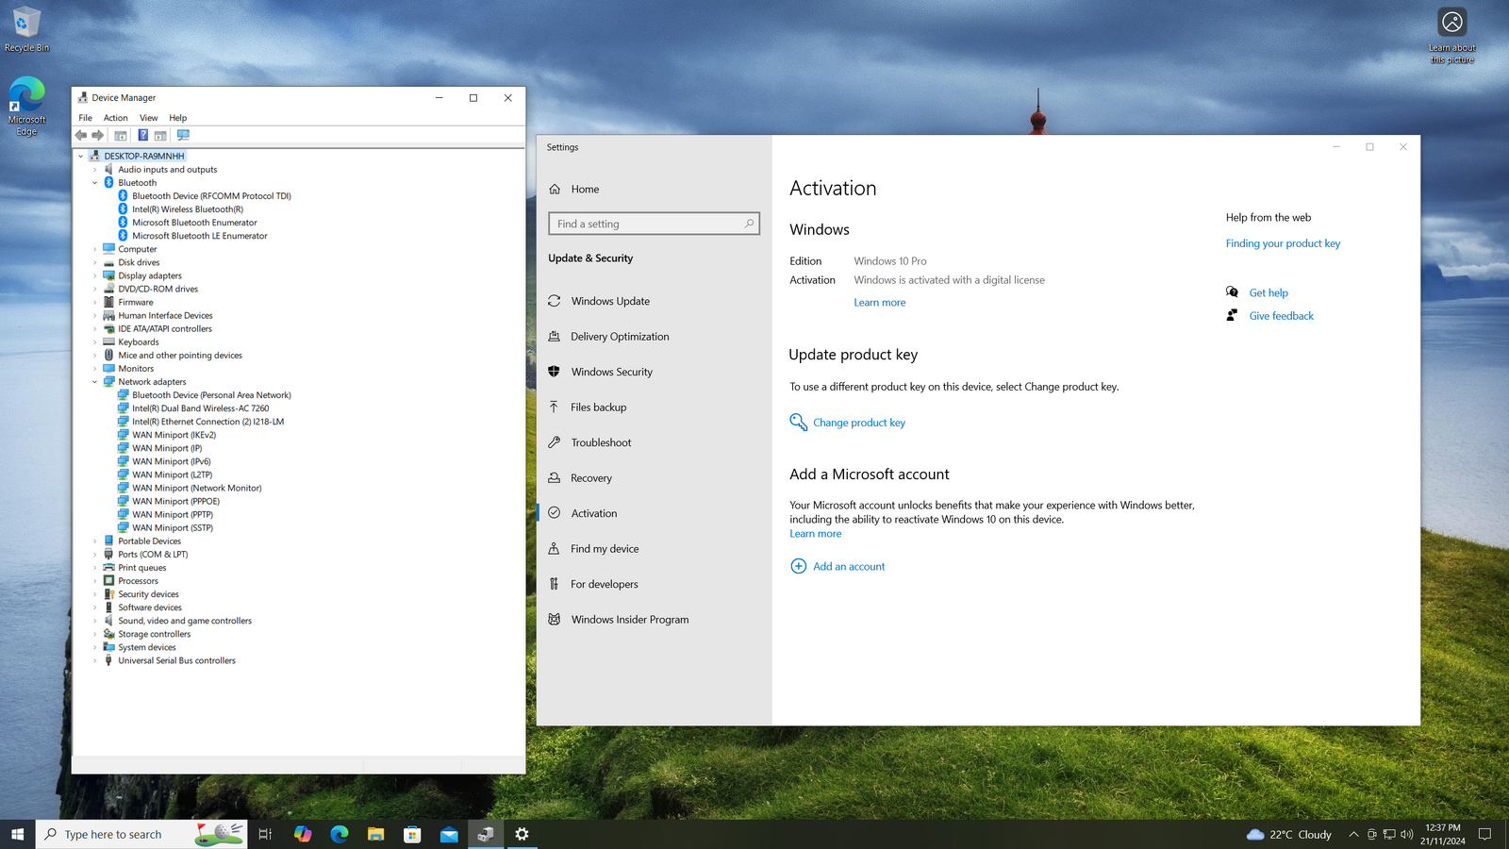The width and height of the screenshot is (1509, 849).
Task: Open Windows Insider Program in Settings sidebar
Action: coord(629,620)
